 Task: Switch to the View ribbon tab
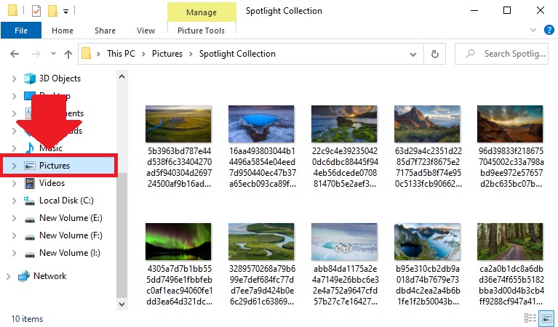(x=146, y=31)
